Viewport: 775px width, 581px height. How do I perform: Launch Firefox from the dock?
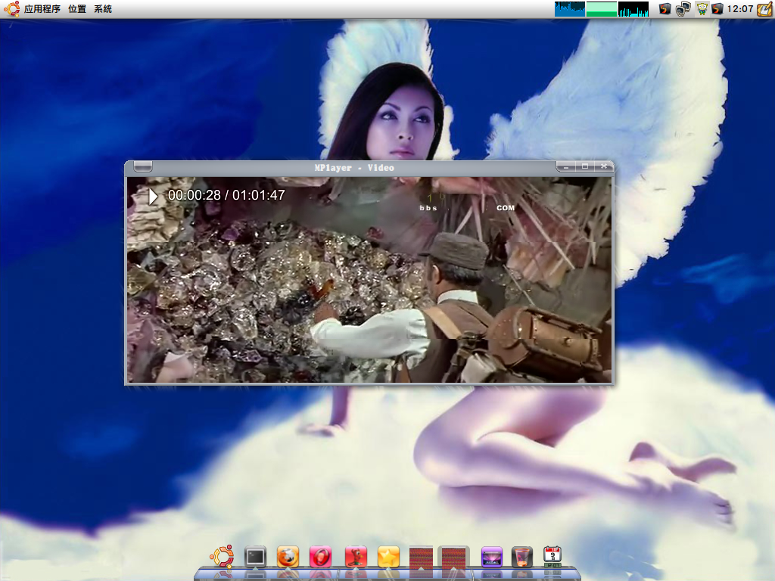(288, 558)
